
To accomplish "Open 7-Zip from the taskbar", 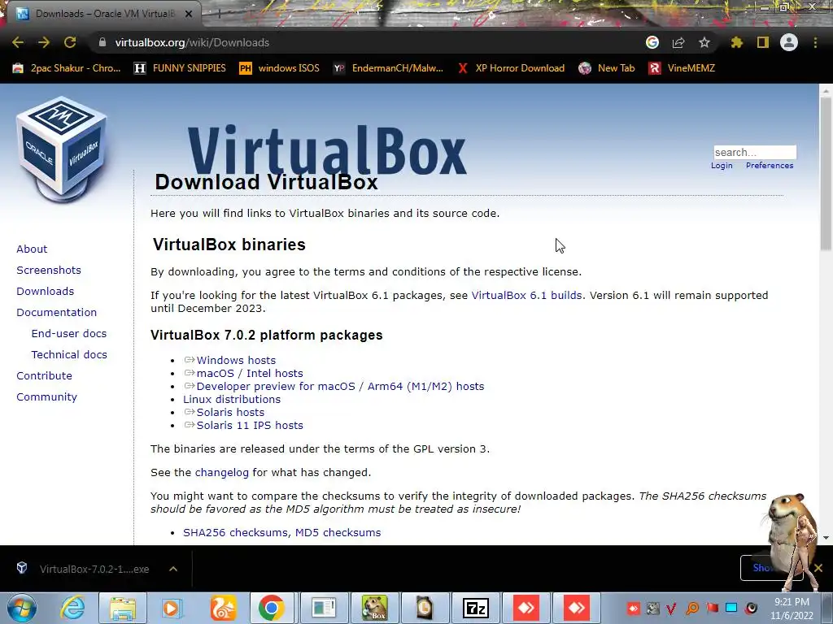I will [x=475, y=608].
